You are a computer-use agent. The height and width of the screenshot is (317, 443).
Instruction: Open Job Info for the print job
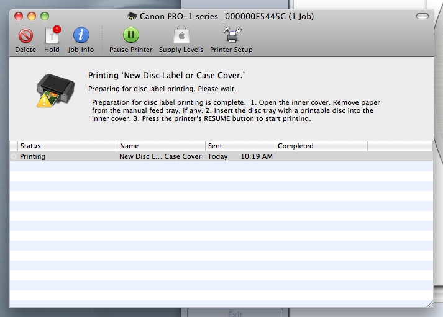[x=81, y=35]
